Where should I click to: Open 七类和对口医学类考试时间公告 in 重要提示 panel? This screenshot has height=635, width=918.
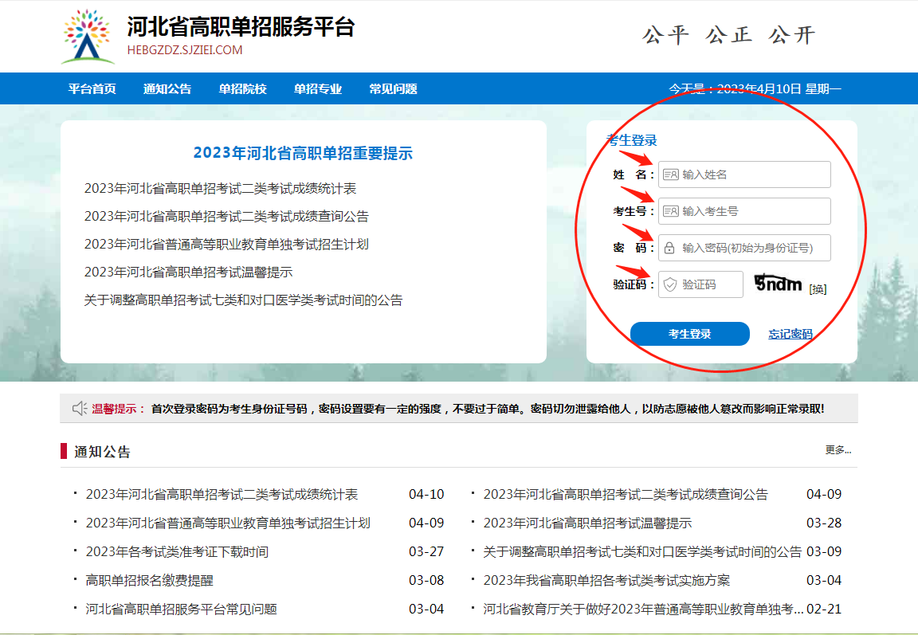(244, 300)
